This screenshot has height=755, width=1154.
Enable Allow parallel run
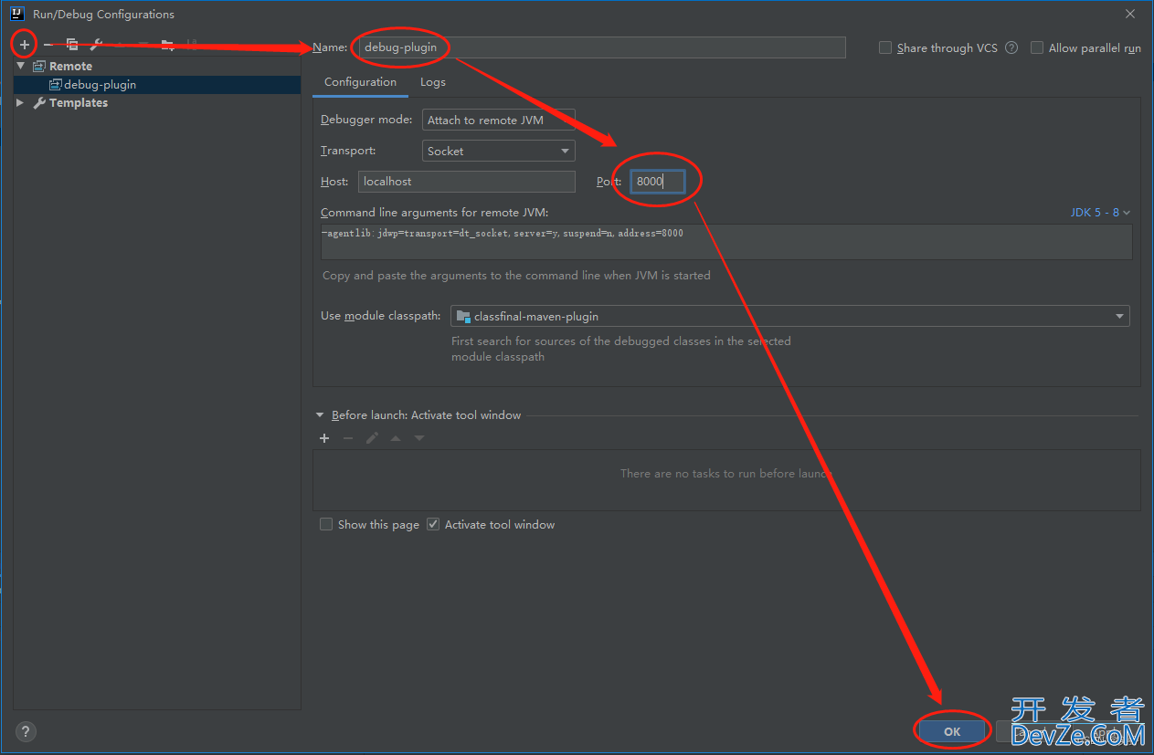pyautogui.click(x=1037, y=47)
